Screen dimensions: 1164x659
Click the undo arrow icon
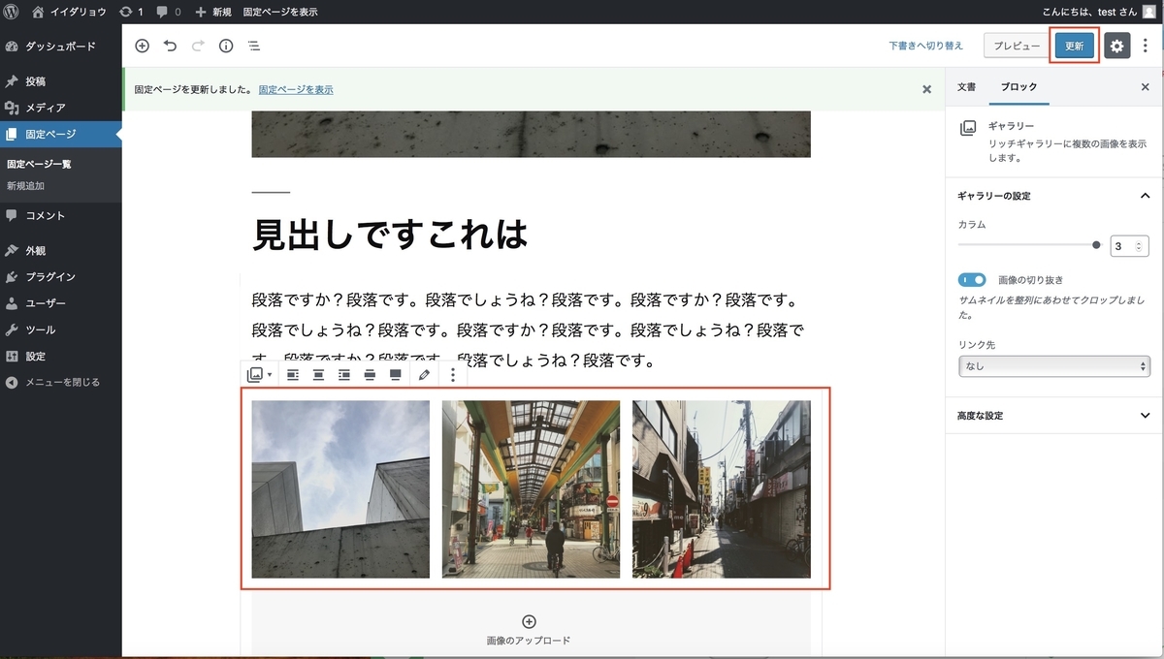170,46
